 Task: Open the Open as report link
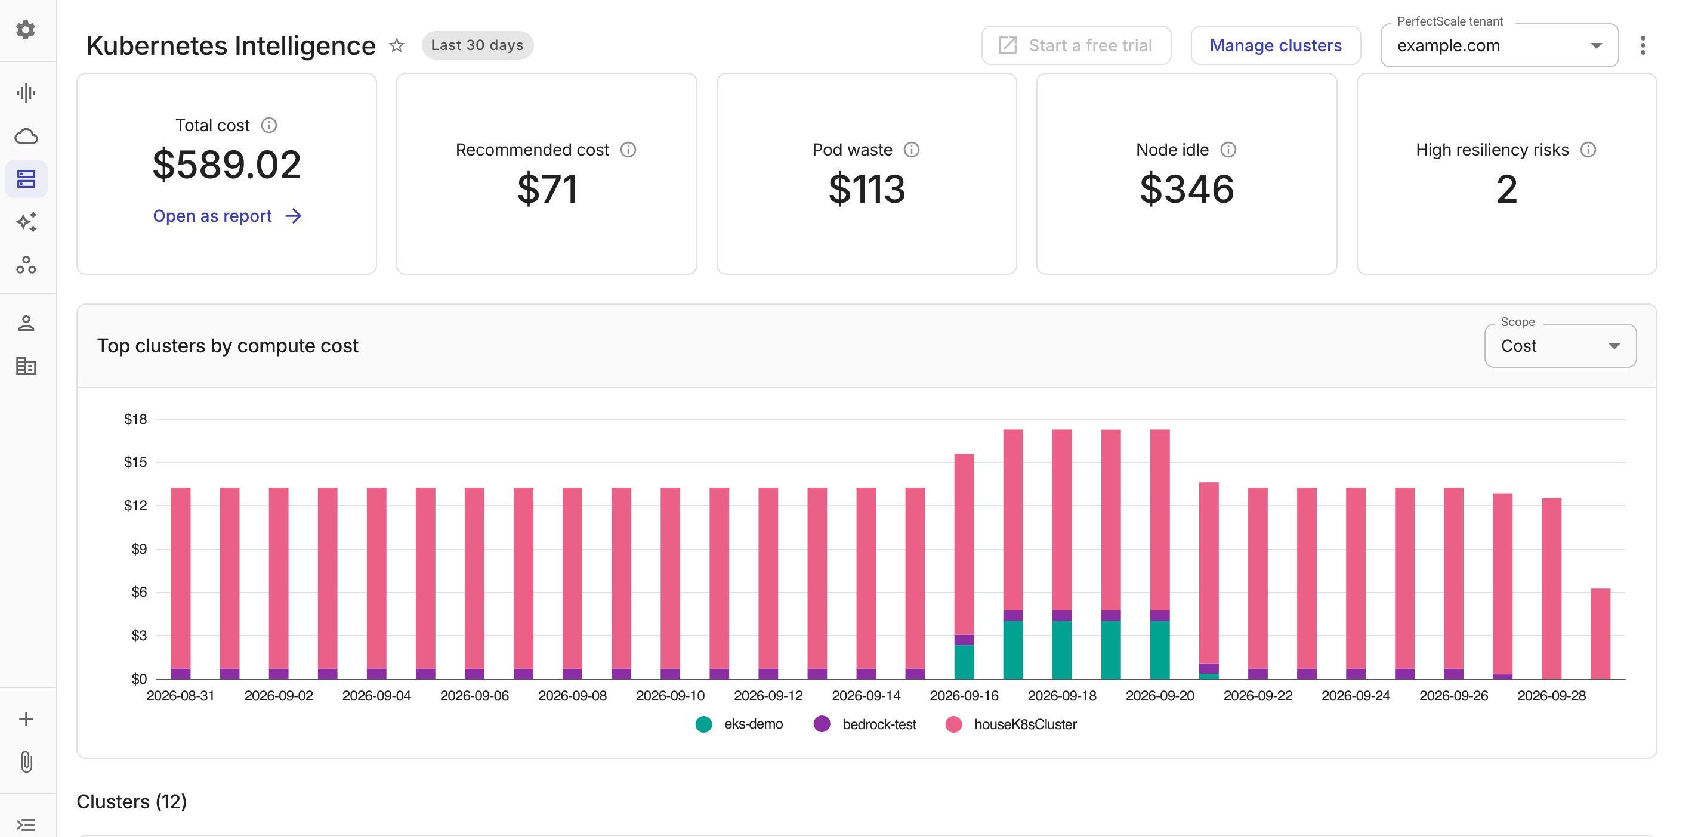[227, 216]
